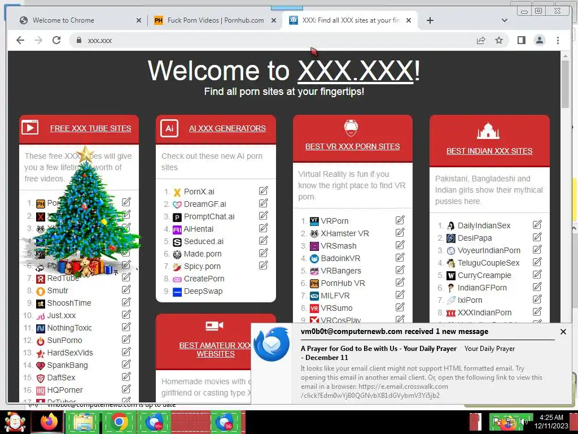Open the Smutr list entry
Viewport: 578px width, 434px height.
pos(58,290)
